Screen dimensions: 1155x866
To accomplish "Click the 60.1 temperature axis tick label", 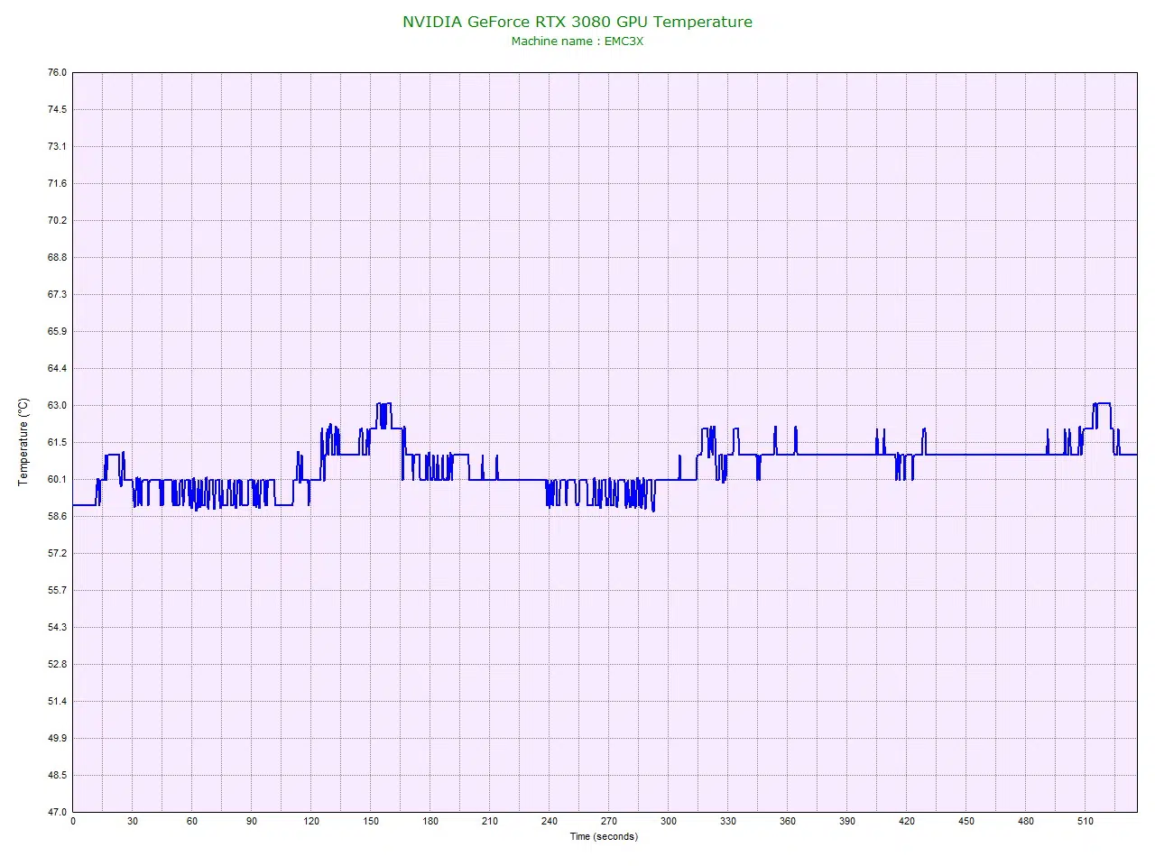I will (x=57, y=479).
